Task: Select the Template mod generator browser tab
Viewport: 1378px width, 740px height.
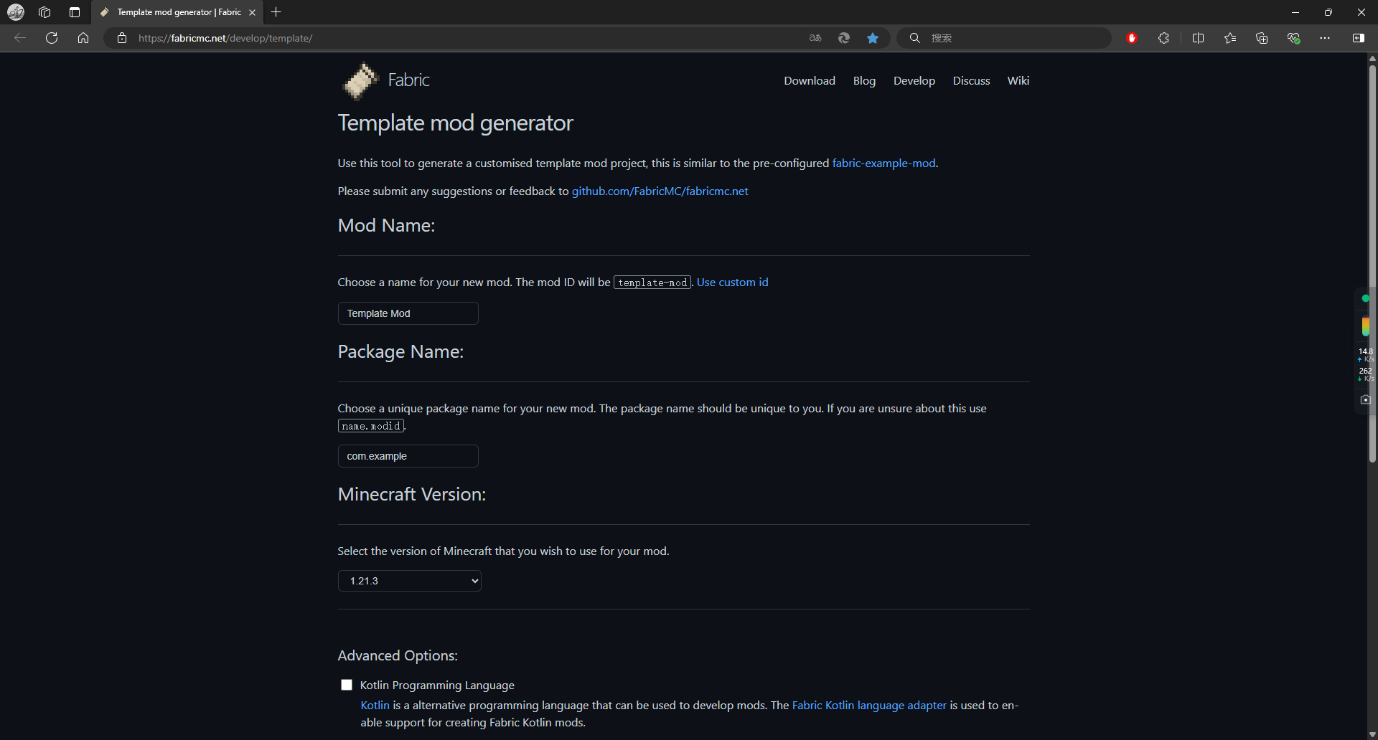Action: pyautogui.click(x=177, y=12)
